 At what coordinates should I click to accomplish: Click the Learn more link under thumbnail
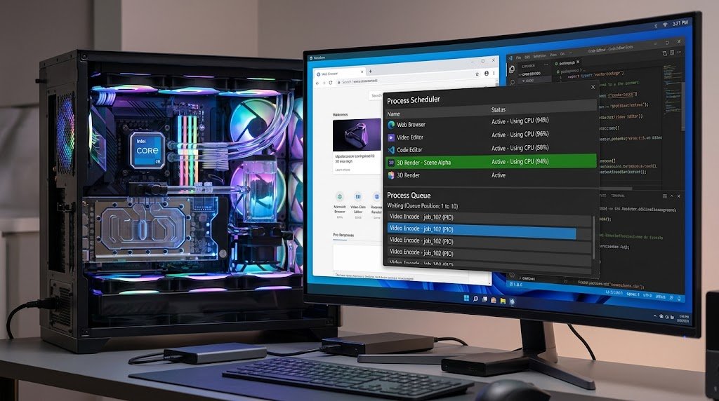coord(343,170)
